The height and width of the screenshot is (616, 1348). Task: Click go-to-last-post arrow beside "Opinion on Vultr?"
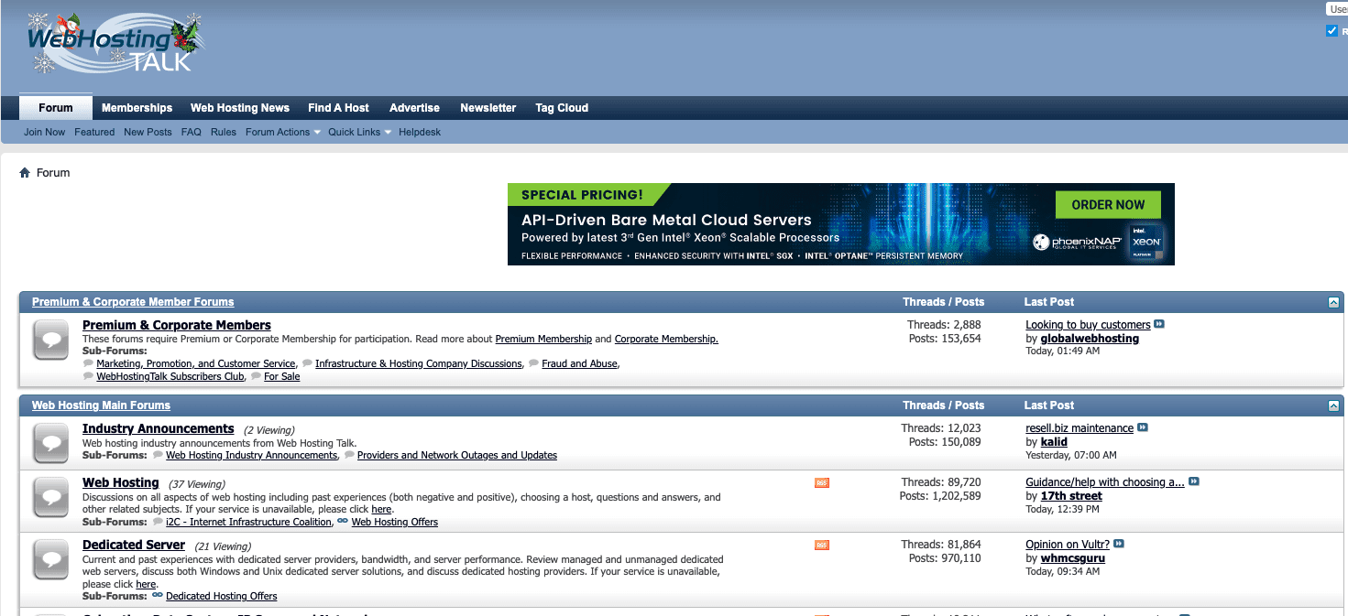[x=1118, y=544]
